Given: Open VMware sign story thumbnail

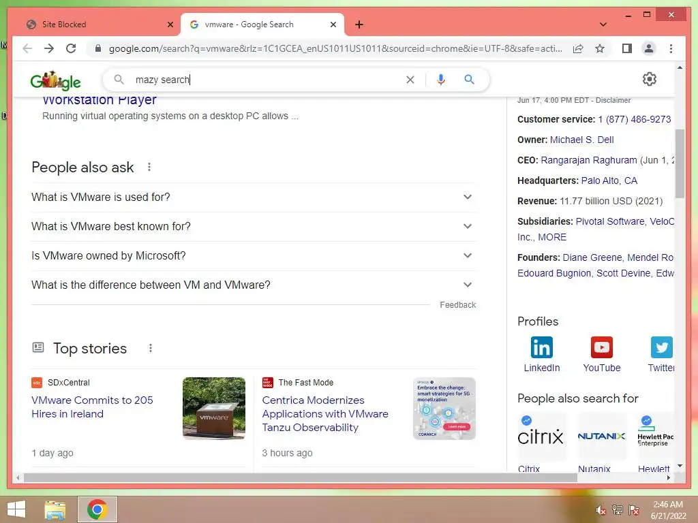Looking at the screenshot, I should (213, 409).
